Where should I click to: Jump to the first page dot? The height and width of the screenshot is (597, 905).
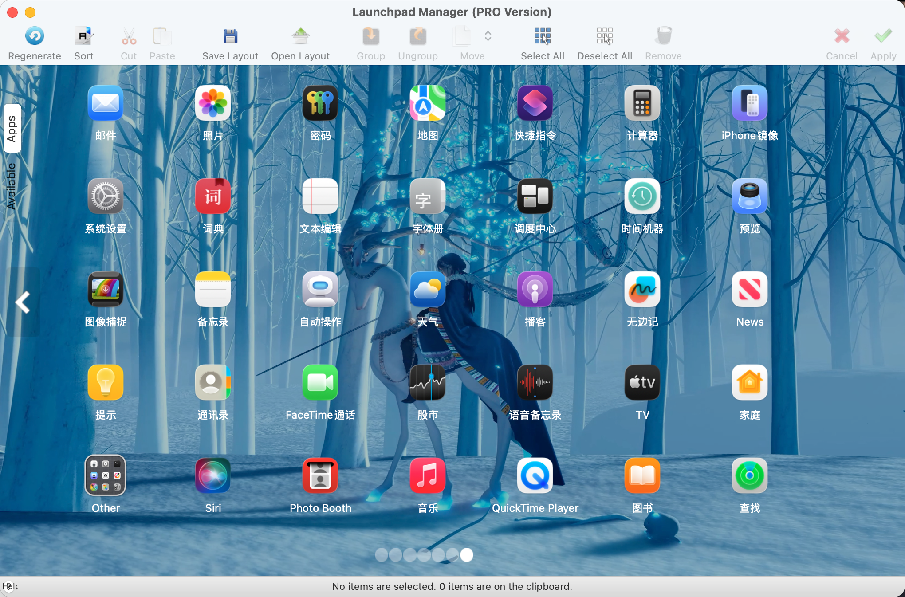pyautogui.click(x=381, y=555)
